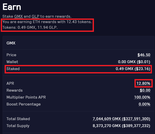
Task: Click the Staked 0.49 GMX ($23.16) value
Action: (133, 69)
